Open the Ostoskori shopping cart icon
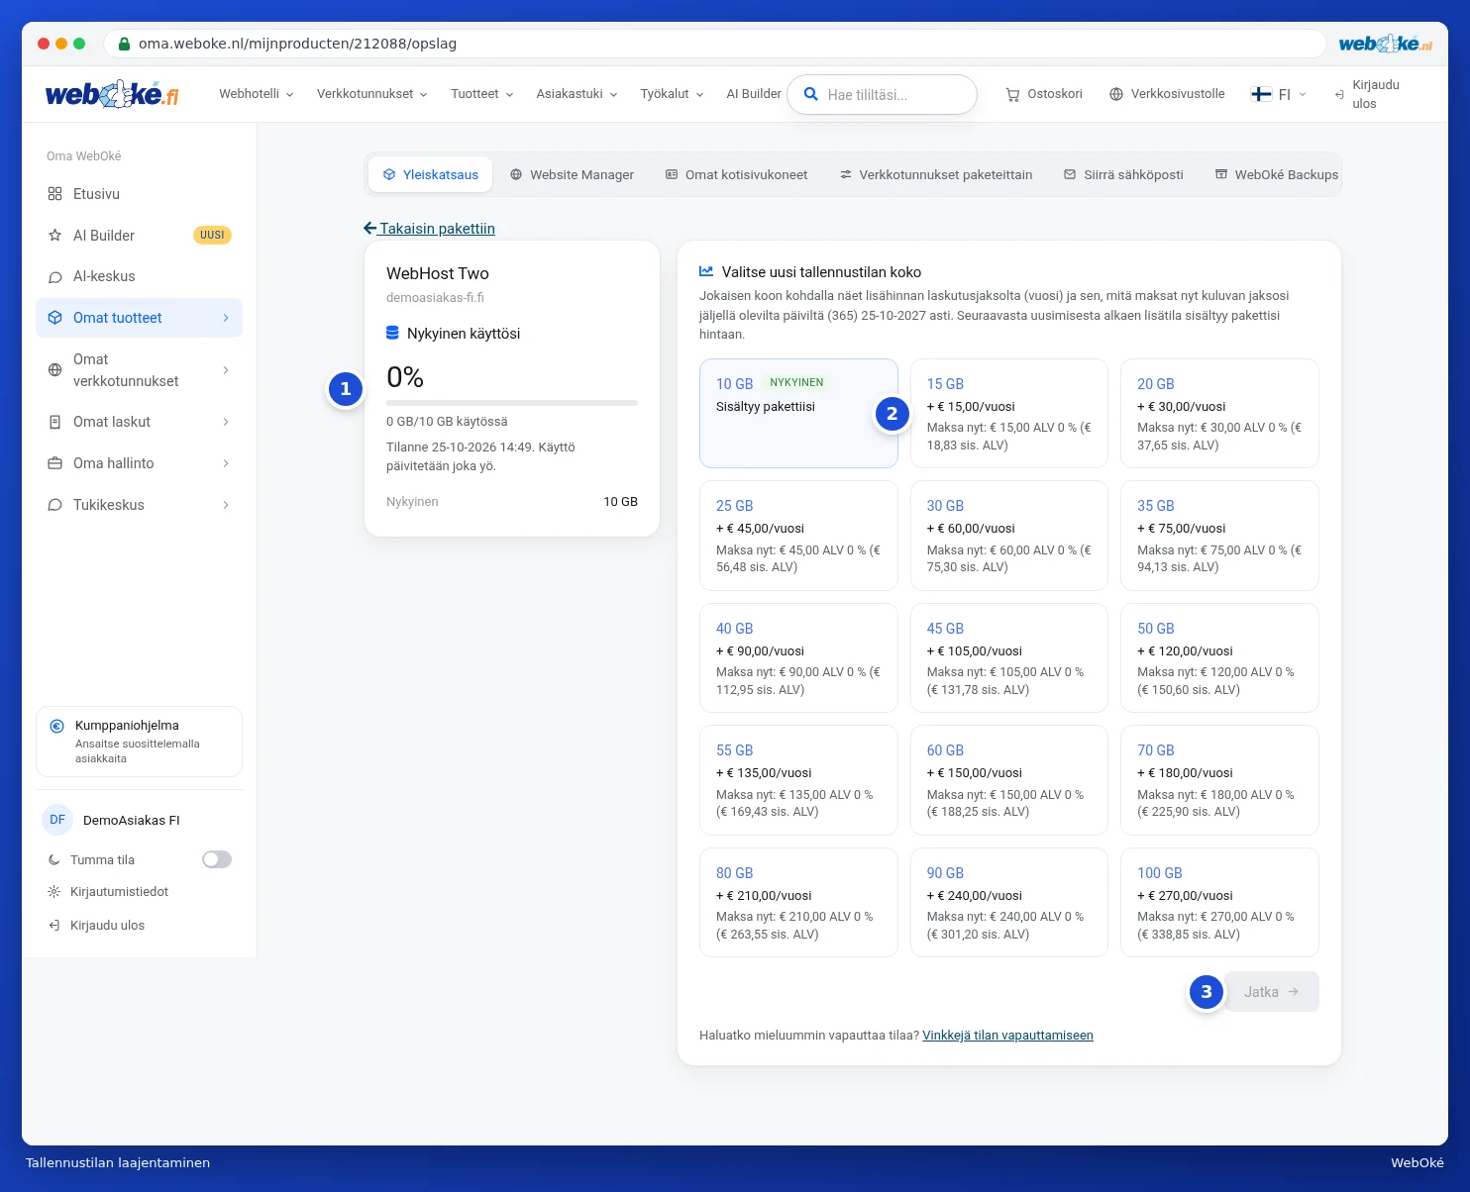 [x=1012, y=95]
